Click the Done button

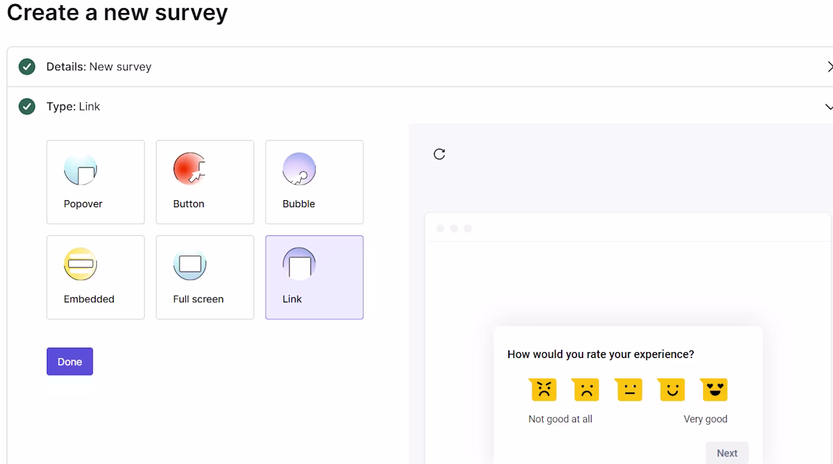[x=70, y=361]
